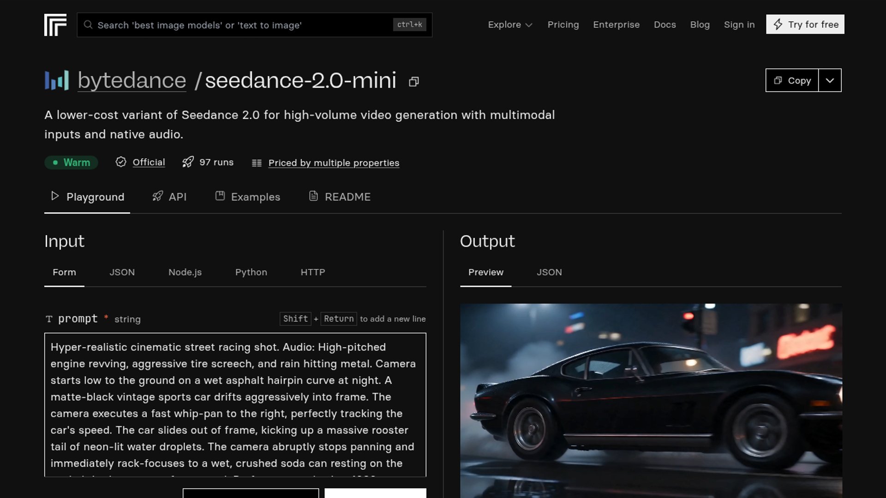Click inside the prompt text area

235,405
